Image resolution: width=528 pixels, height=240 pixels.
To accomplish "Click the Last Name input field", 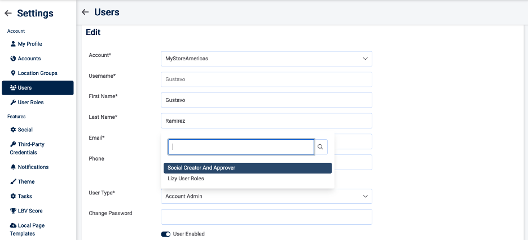I will pyautogui.click(x=266, y=121).
